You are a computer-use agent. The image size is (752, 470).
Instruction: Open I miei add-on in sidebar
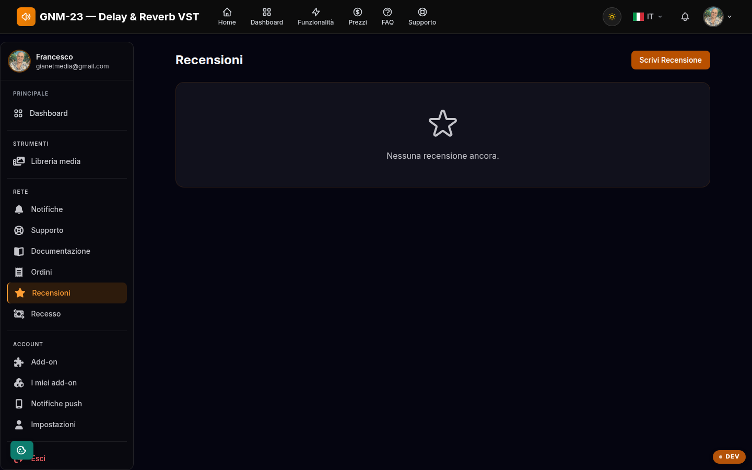[67, 383]
